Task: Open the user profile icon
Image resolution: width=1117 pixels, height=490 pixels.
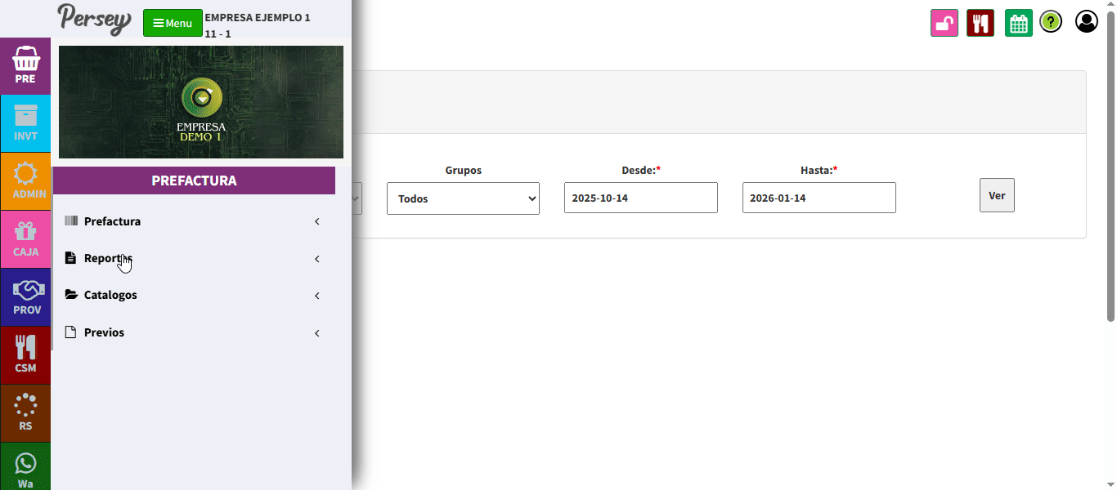Action: click(1087, 22)
